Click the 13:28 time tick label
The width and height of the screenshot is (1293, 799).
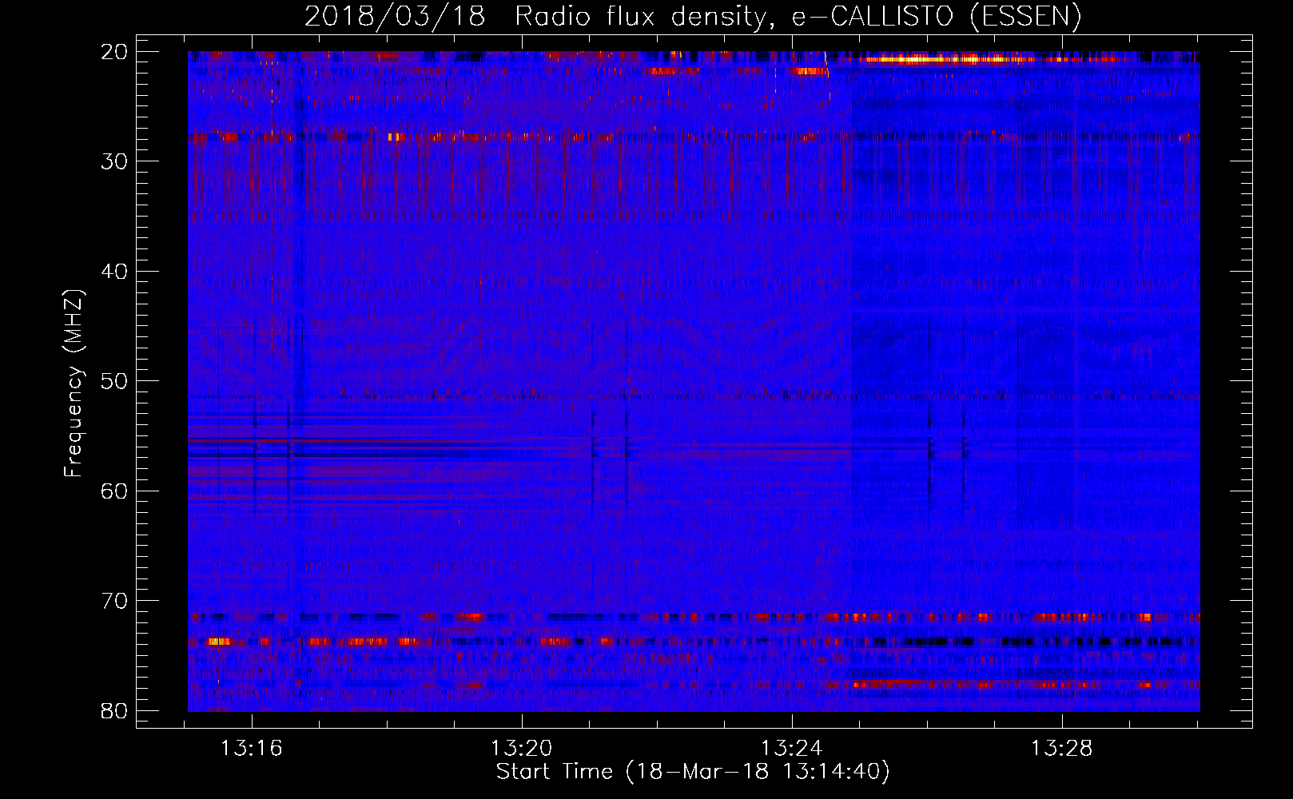pyautogui.click(x=1061, y=749)
